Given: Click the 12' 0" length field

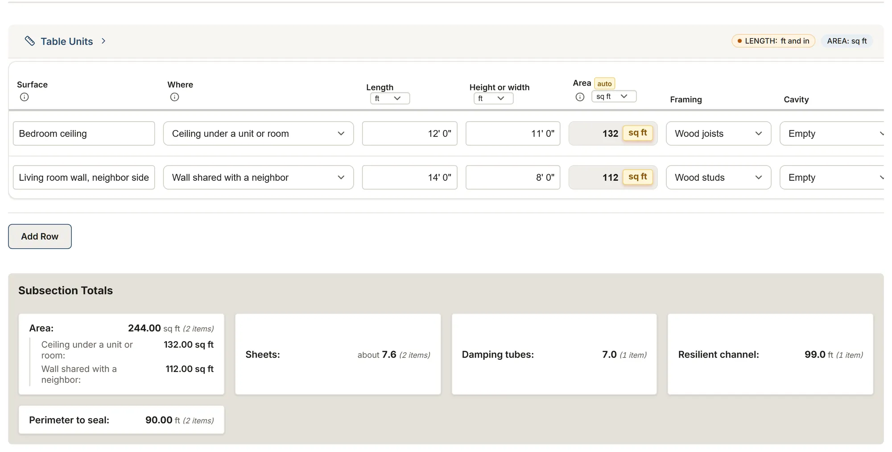Looking at the screenshot, I should click(409, 134).
